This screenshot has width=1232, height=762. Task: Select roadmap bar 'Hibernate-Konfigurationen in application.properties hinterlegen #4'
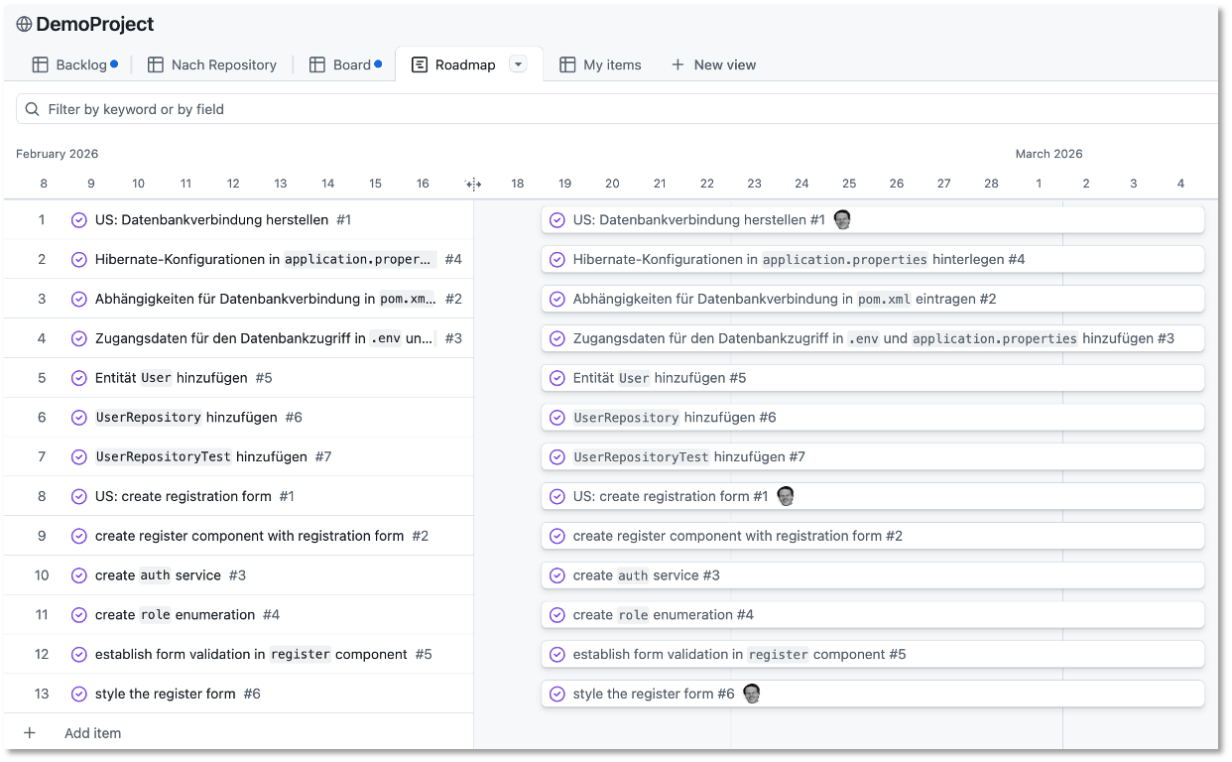coord(873,260)
